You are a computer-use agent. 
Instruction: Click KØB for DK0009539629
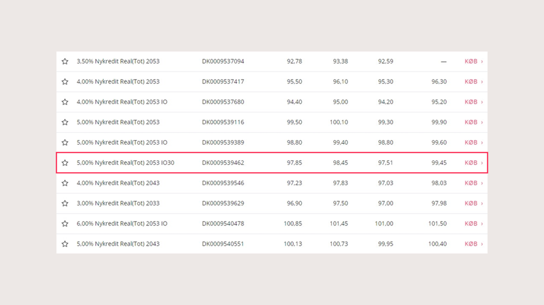474,204
